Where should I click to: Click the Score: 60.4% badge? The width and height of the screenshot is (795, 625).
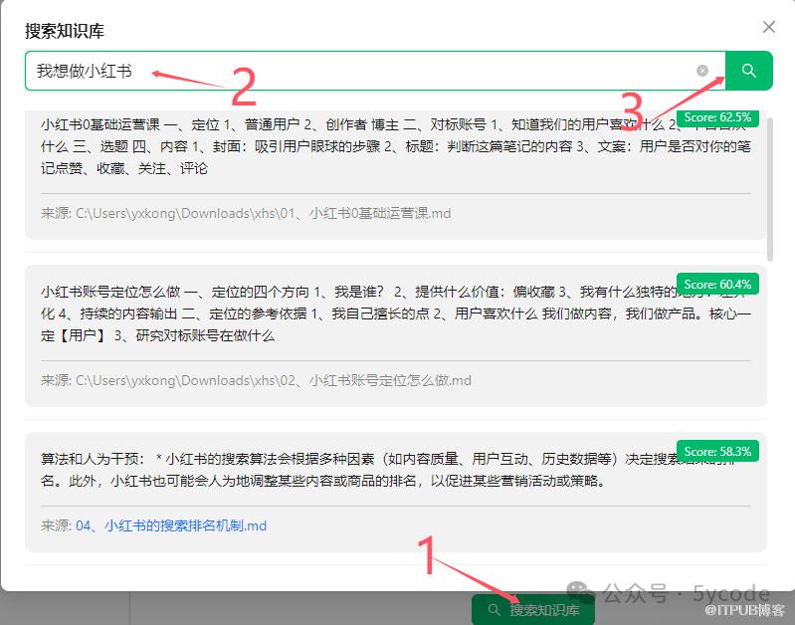[717, 284]
